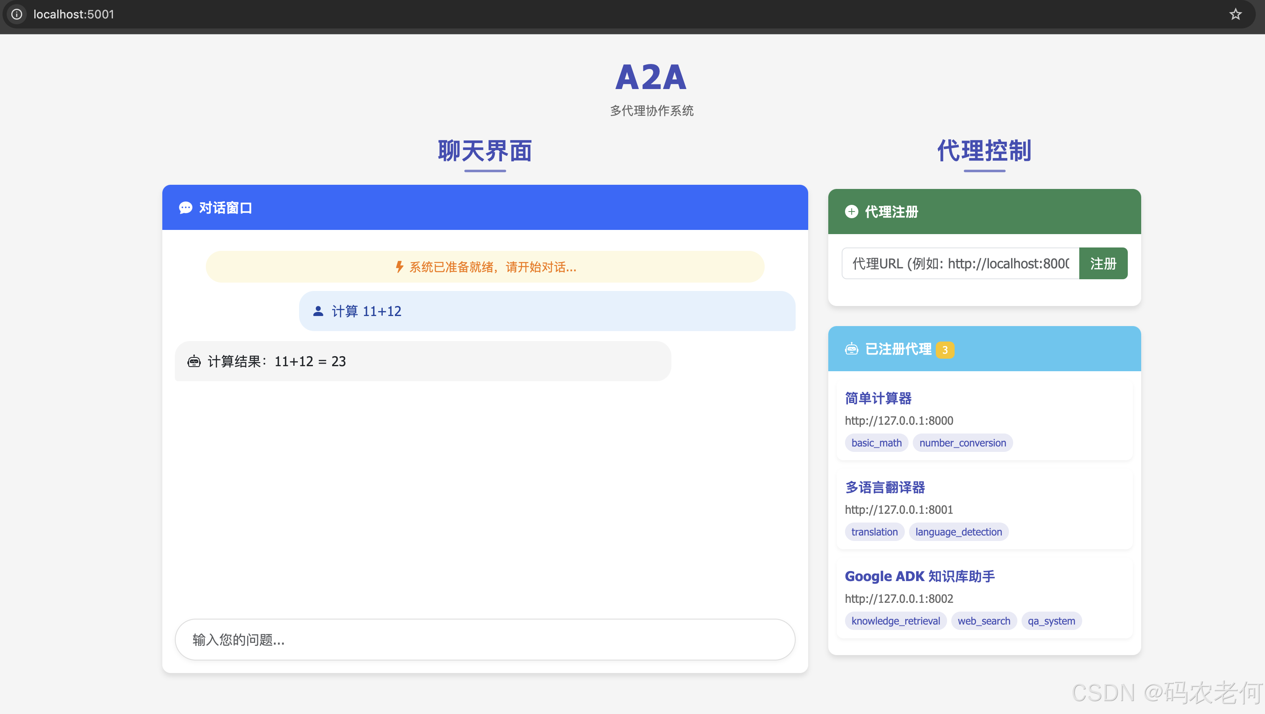Click the web_search skill tag
Screen dimensions: 1265x714
click(x=983, y=621)
